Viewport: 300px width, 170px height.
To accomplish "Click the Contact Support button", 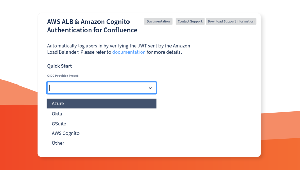I will (190, 21).
